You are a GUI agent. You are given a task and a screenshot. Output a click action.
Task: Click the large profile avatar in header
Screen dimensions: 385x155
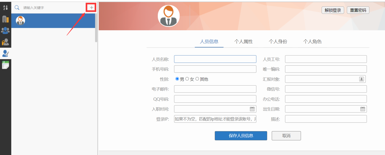[x=169, y=16]
